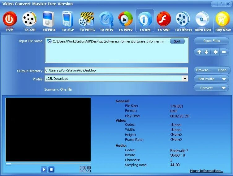The height and width of the screenshot is (176, 233).
Task: Click the General section heading
Action: (123, 101)
